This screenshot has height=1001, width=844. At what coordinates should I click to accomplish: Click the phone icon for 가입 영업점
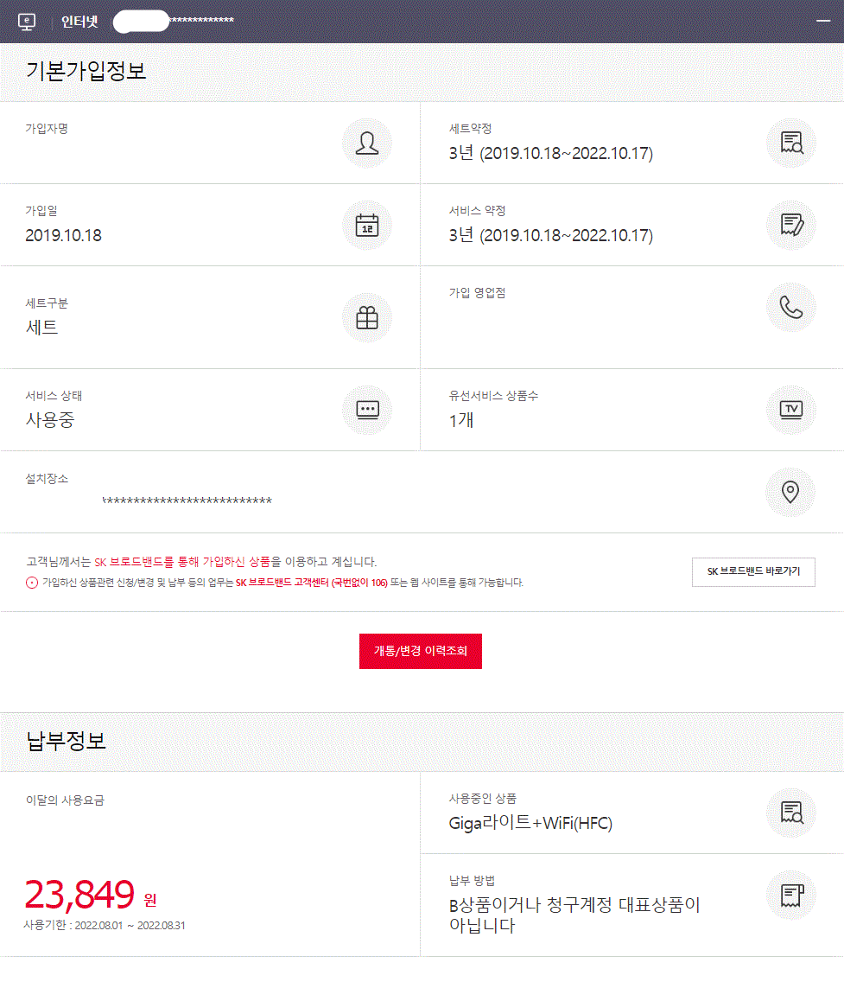coord(791,308)
